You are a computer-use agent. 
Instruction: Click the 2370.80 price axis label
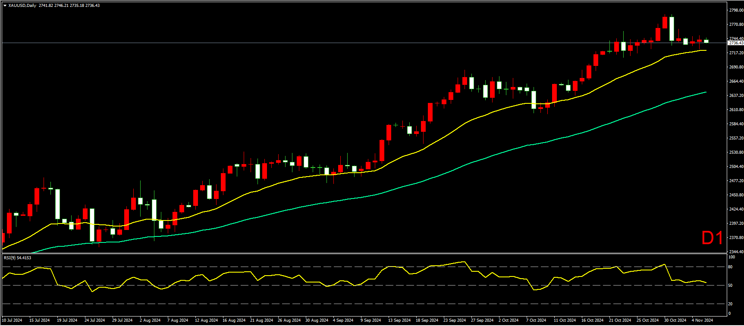[x=736, y=238]
